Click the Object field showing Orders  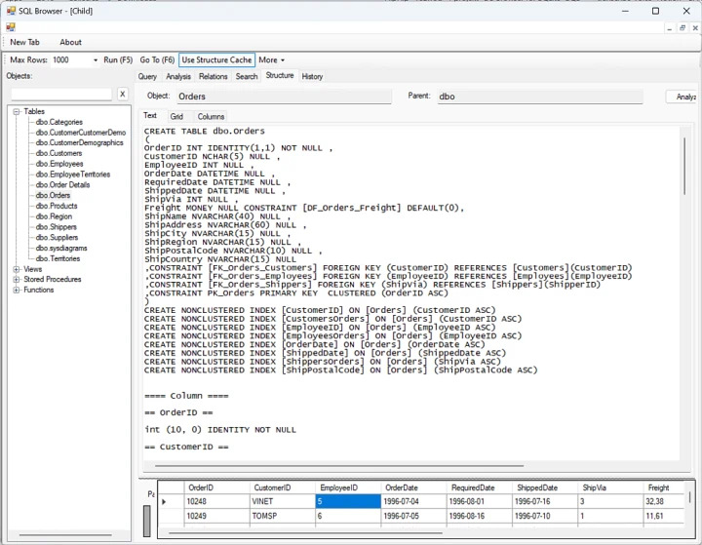point(284,97)
